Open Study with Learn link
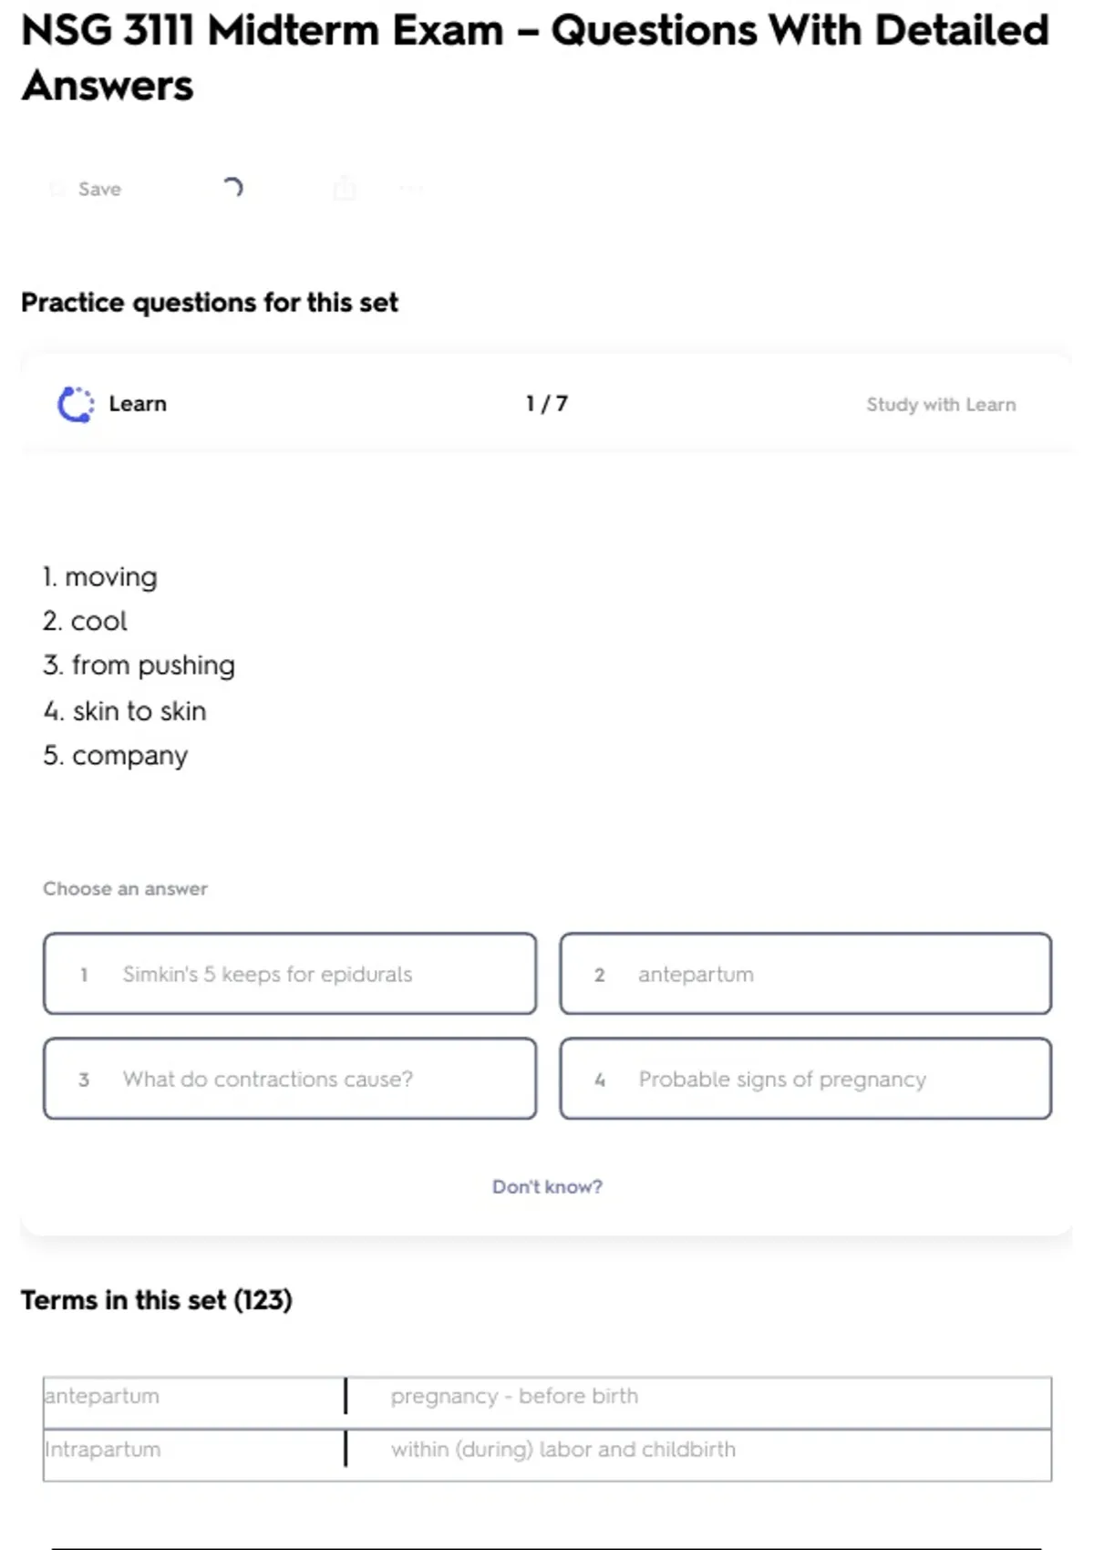Screen dimensions: 1094x1550 [940, 405]
